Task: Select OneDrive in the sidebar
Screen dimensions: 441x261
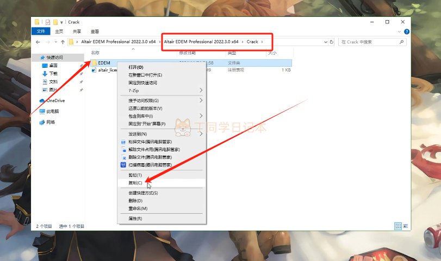Action: pos(55,100)
